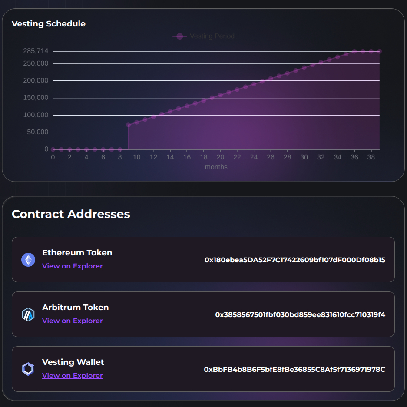Click the month 0 data point
407x407 pixels.
[x=53, y=149]
